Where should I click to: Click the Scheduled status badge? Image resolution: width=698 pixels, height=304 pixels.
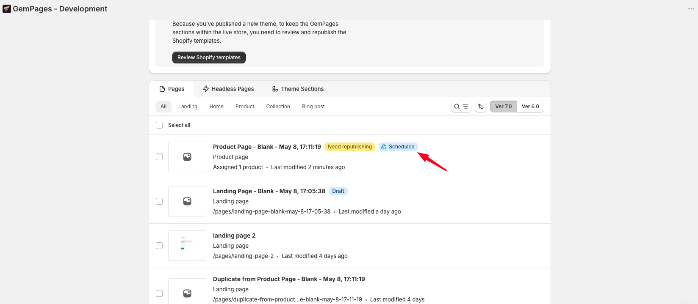[x=398, y=147]
